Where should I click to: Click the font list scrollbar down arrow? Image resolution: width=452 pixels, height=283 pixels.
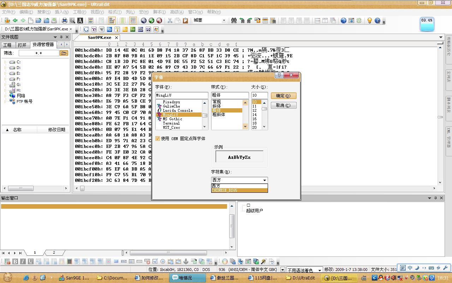tap(204, 127)
